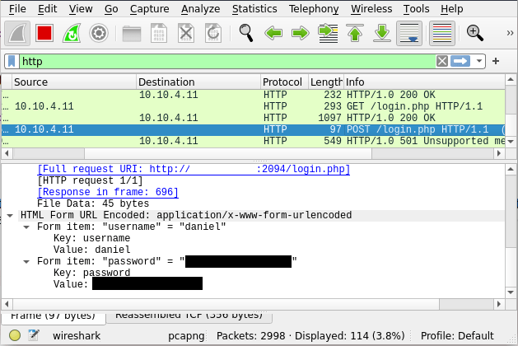Click the display filter field containing http

point(227,62)
